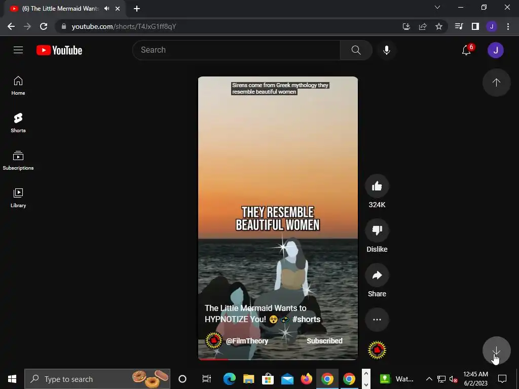Open the Chrome three-dot menu

(x=508, y=26)
